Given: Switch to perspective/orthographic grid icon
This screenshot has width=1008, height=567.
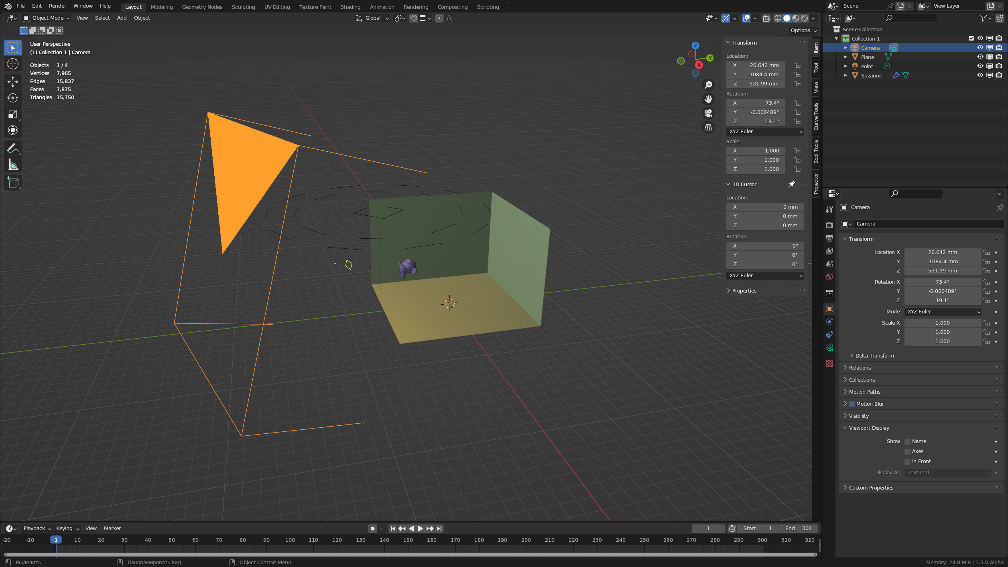Looking at the screenshot, I should [709, 127].
